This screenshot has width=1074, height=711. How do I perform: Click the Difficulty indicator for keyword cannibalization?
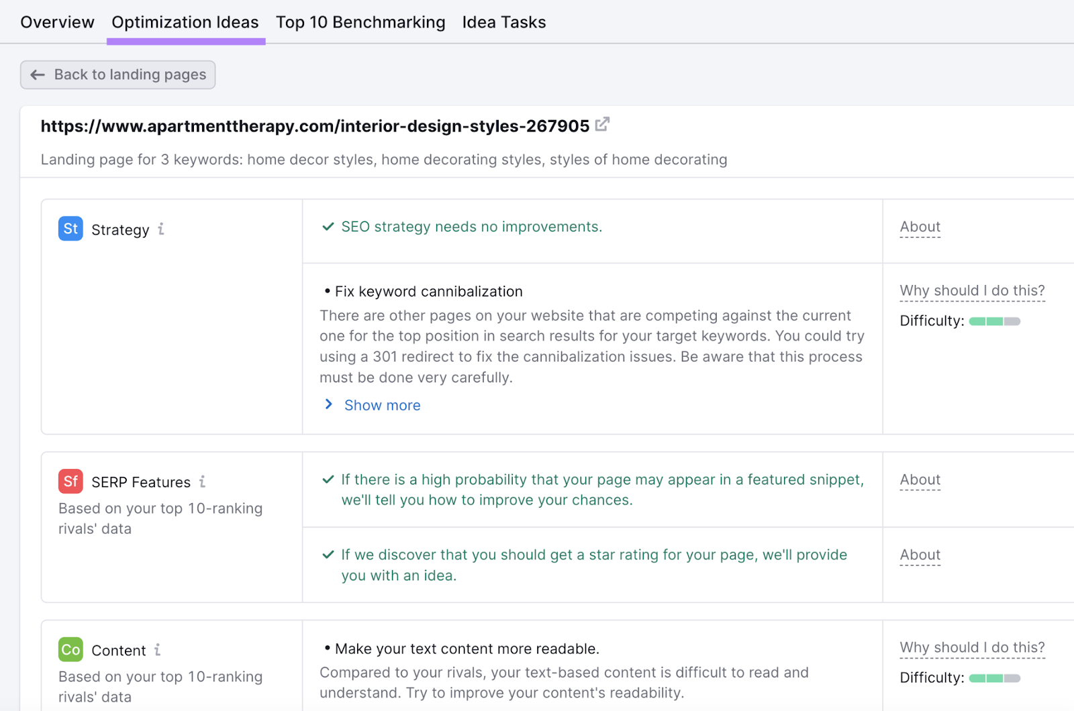[993, 321]
